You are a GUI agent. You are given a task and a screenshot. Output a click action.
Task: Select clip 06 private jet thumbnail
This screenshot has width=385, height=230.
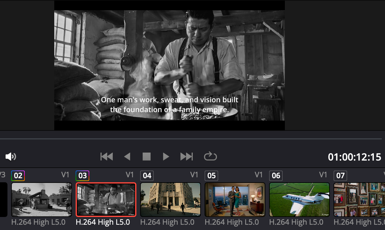299,199
